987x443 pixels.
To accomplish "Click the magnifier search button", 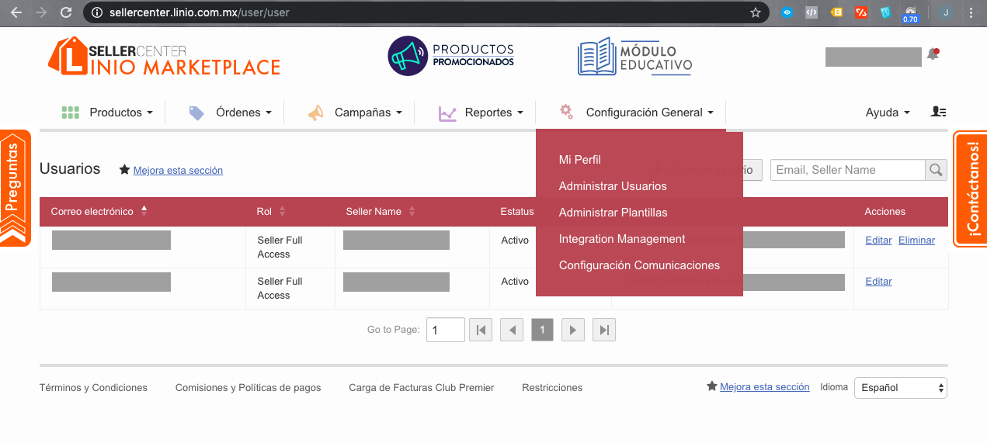I will coord(936,170).
